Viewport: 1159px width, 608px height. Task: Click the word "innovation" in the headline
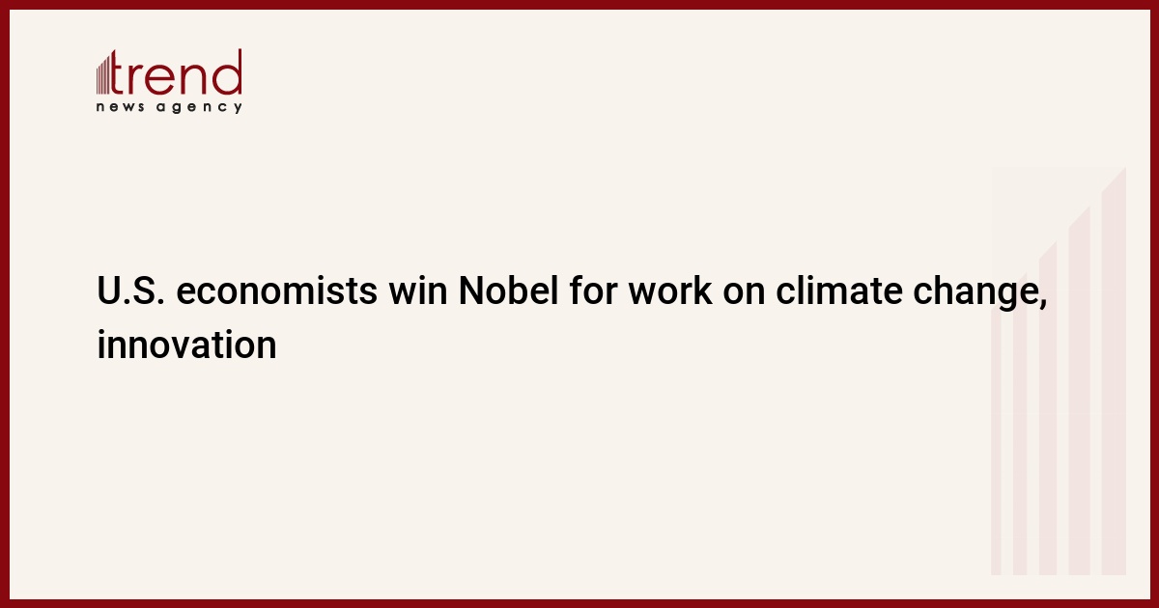click(x=186, y=345)
